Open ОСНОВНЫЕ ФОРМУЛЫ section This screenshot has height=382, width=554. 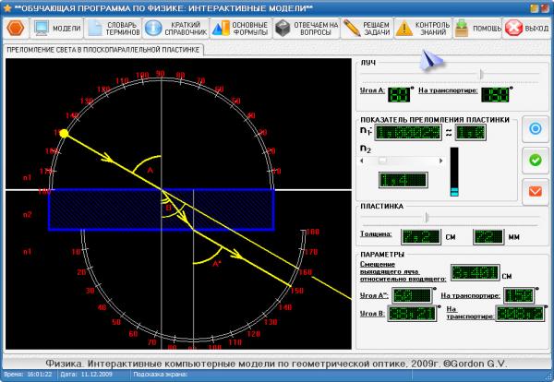(x=240, y=29)
